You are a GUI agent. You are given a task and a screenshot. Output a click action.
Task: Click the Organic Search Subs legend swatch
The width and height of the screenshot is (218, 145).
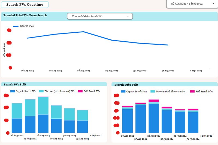coord(123,91)
